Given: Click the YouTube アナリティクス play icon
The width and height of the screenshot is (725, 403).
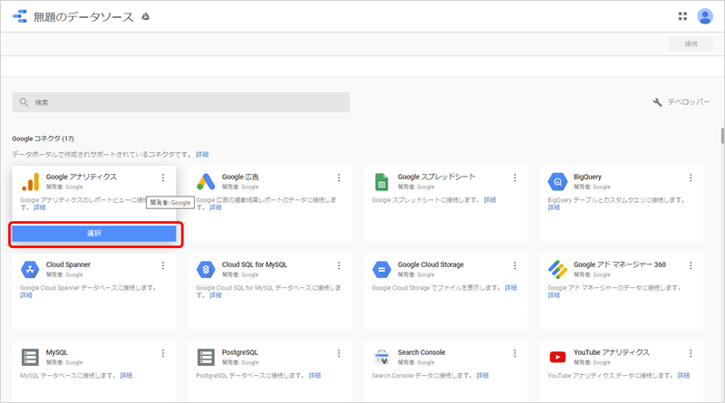Looking at the screenshot, I should 557,357.
